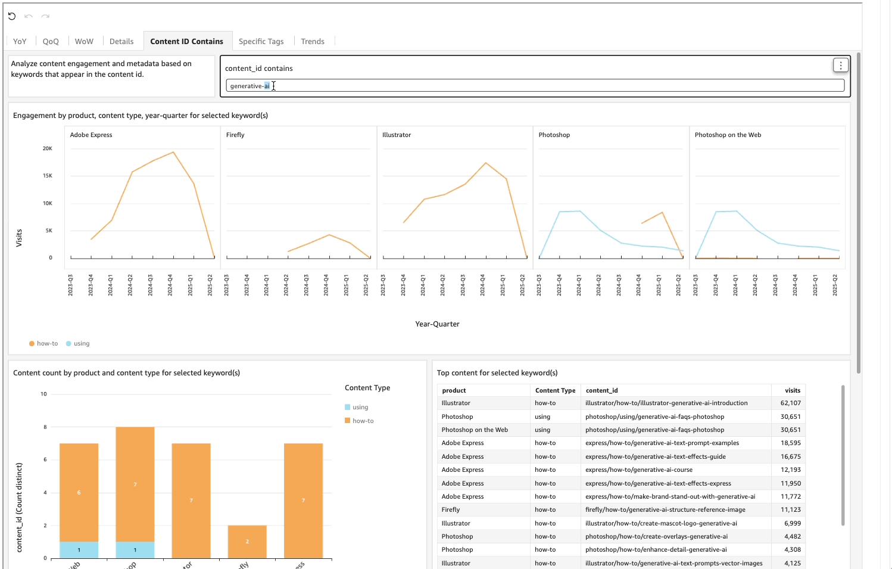
Task: Click the Top content for selected keyword(s) title
Action: pos(497,373)
